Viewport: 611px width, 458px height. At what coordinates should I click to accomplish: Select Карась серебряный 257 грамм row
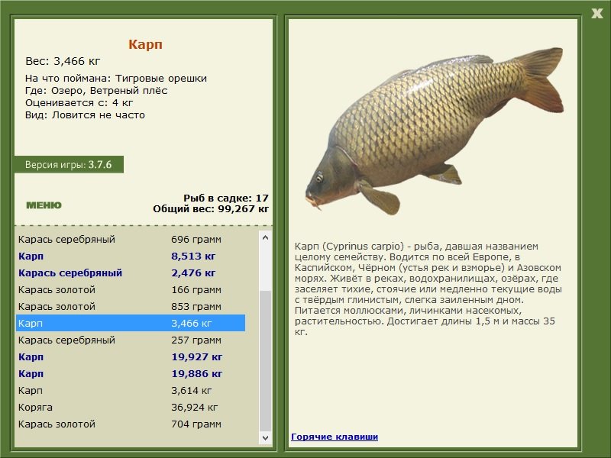pyautogui.click(x=130, y=340)
